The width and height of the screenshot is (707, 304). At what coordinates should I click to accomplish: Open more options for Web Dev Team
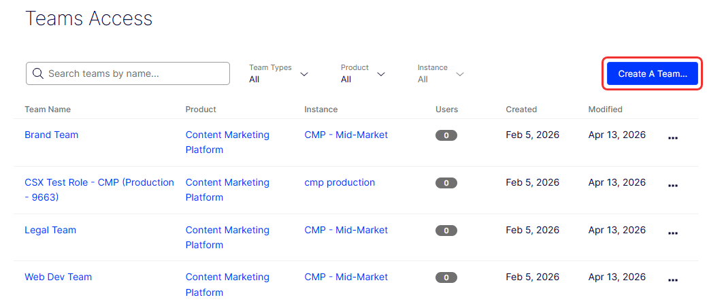coord(672,280)
